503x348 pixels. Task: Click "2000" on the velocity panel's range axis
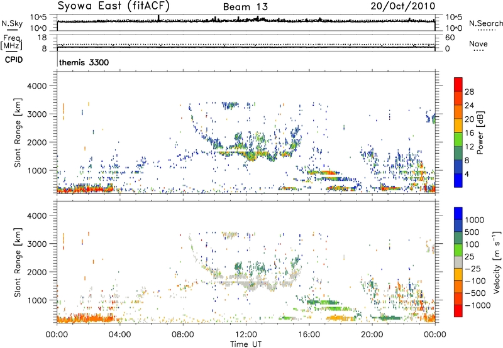[x=37, y=272]
